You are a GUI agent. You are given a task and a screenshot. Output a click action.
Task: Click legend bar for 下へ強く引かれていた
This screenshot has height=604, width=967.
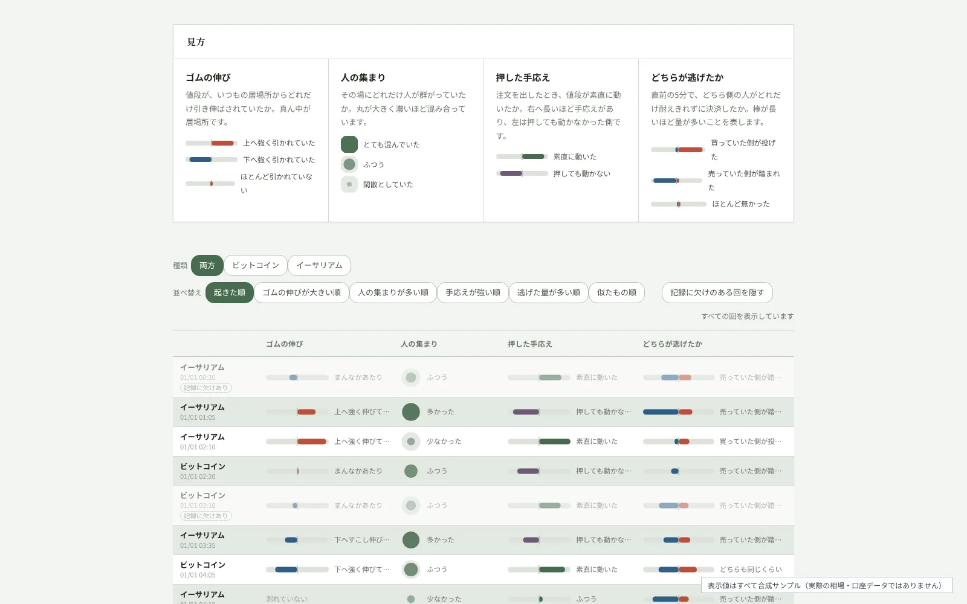[212, 159]
